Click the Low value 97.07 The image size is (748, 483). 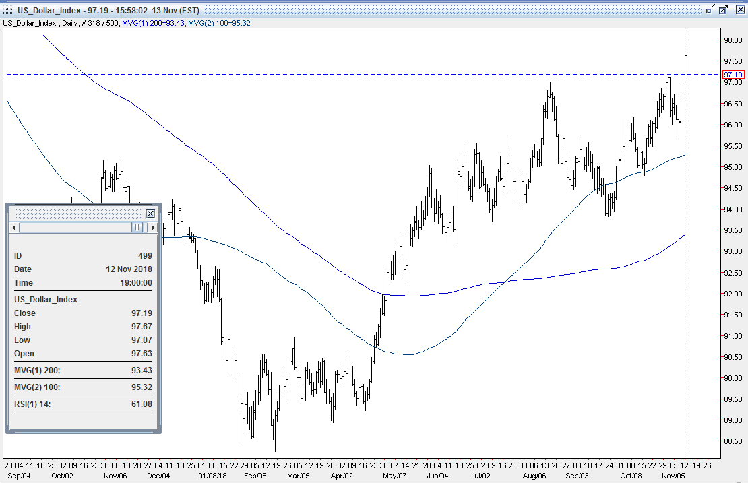142,340
